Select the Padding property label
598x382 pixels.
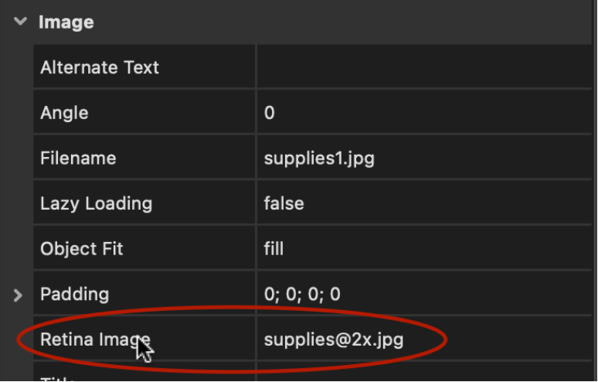[75, 294]
